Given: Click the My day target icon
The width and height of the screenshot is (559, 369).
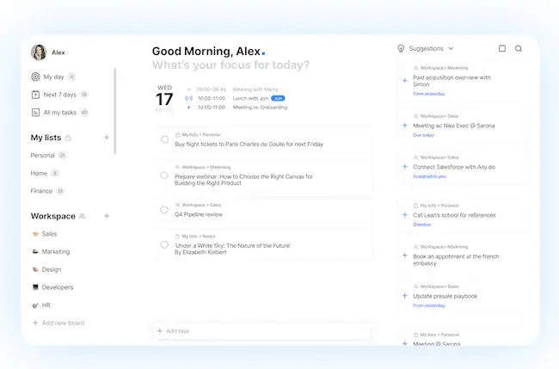Looking at the screenshot, I should tap(35, 77).
